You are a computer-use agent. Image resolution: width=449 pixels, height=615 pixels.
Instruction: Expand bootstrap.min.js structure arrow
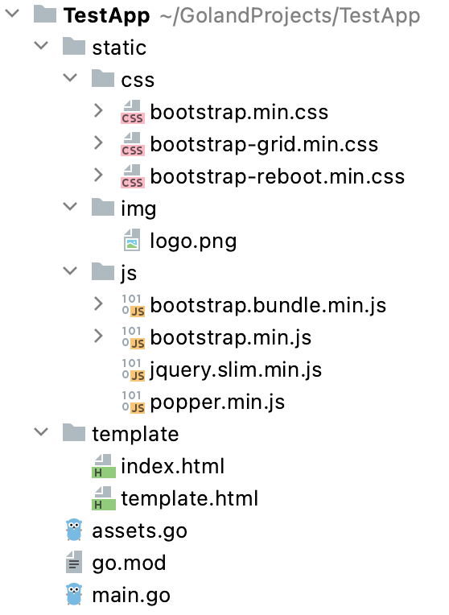(98, 336)
